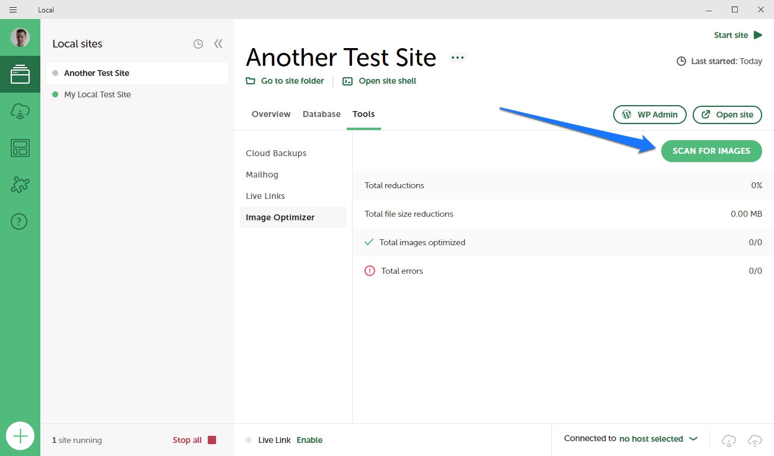Open Cloud Backups tool
774x456 pixels.
276,153
